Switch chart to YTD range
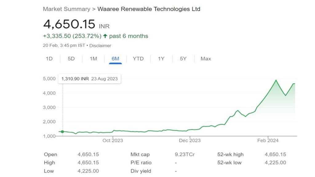 click(138, 59)
